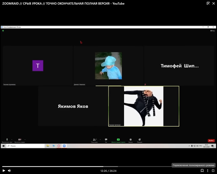Open the arrow menu beside video camera
The width and height of the screenshot is (217, 174).
pyautogui.click(x=25, y=140)
